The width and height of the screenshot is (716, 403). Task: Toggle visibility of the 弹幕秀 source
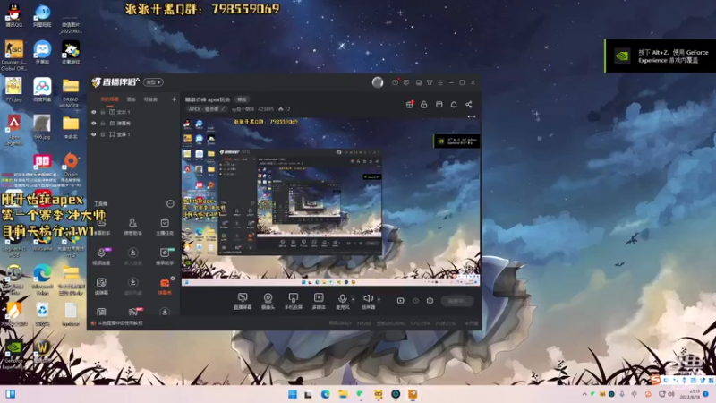pos(94,124)
